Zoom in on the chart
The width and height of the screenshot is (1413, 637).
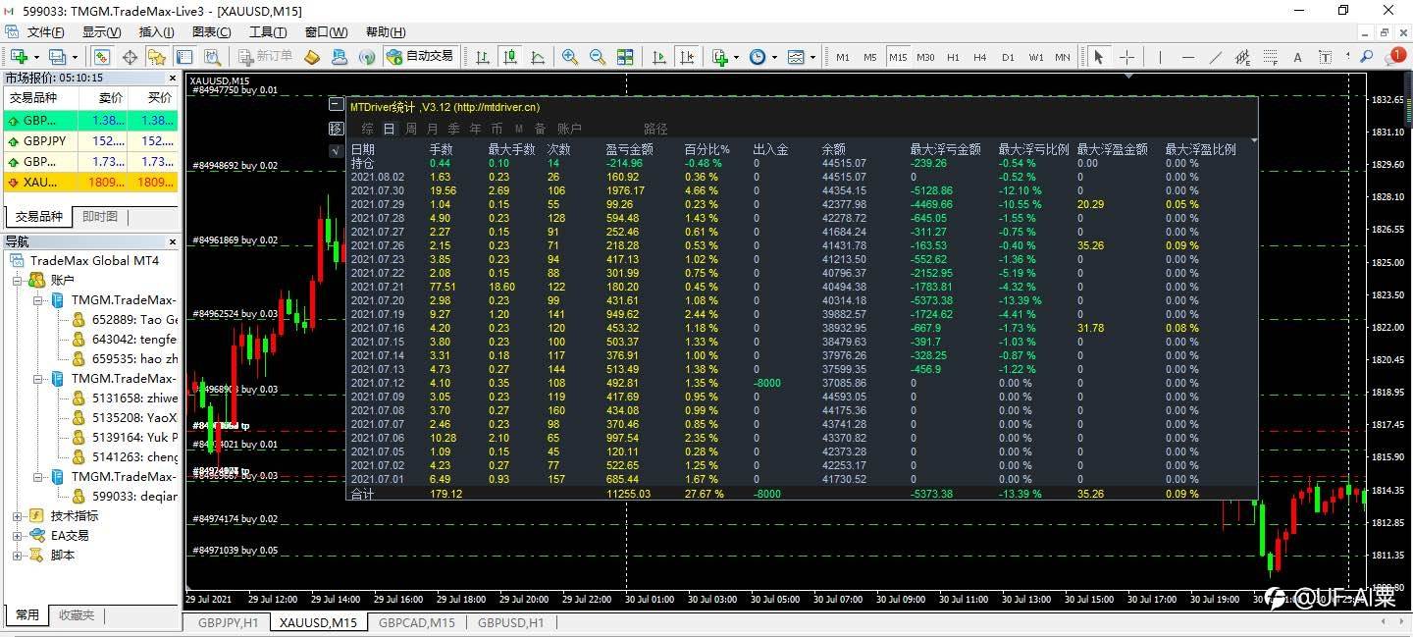point(569,57)
